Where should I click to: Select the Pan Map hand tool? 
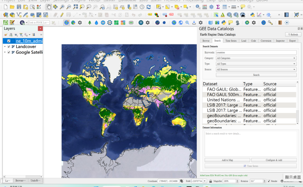[49, 7]
